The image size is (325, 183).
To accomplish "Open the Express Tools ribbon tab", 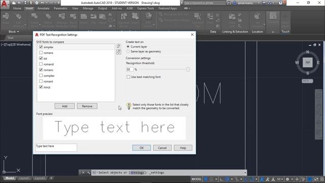I will pos(146,8).
